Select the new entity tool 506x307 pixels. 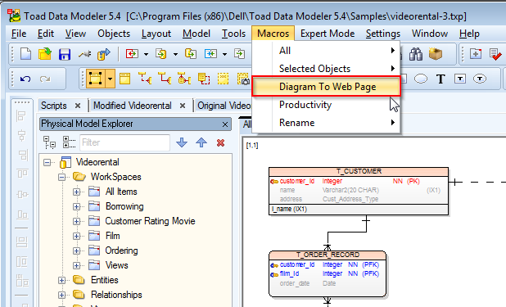[x=125, y=79]
